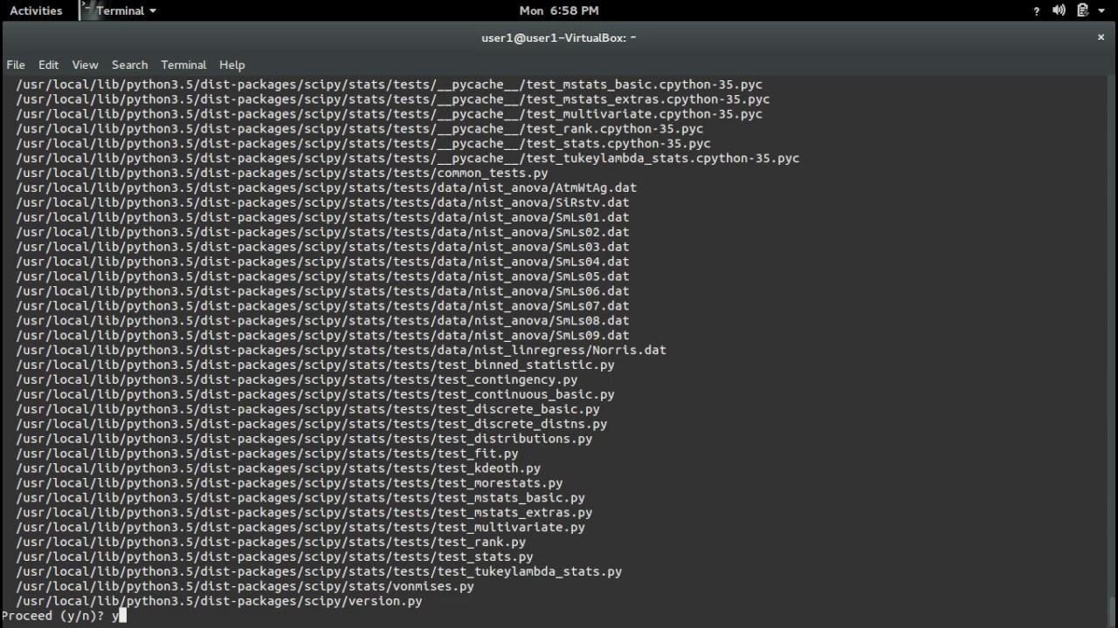Click the line ending SmLs07.dat
This screenshot has width=1118, height=628.
(322, 306)
